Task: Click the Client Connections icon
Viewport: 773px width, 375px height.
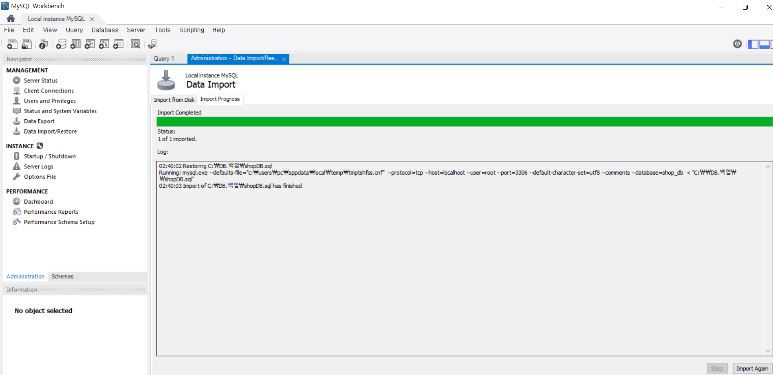Action: coord(17,90)
